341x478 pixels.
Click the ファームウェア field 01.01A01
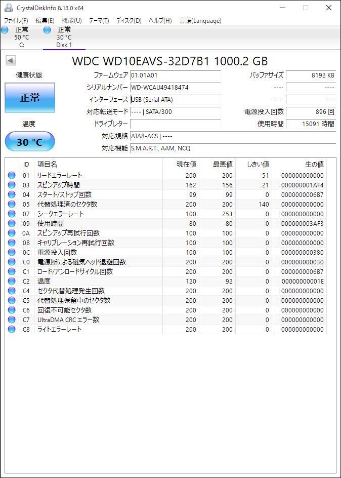tap(175, 75)
